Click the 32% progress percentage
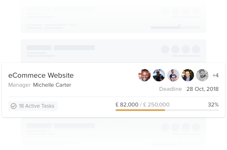Image resolution: width=227 pixels, height=150 pixels. coord(213,105)
